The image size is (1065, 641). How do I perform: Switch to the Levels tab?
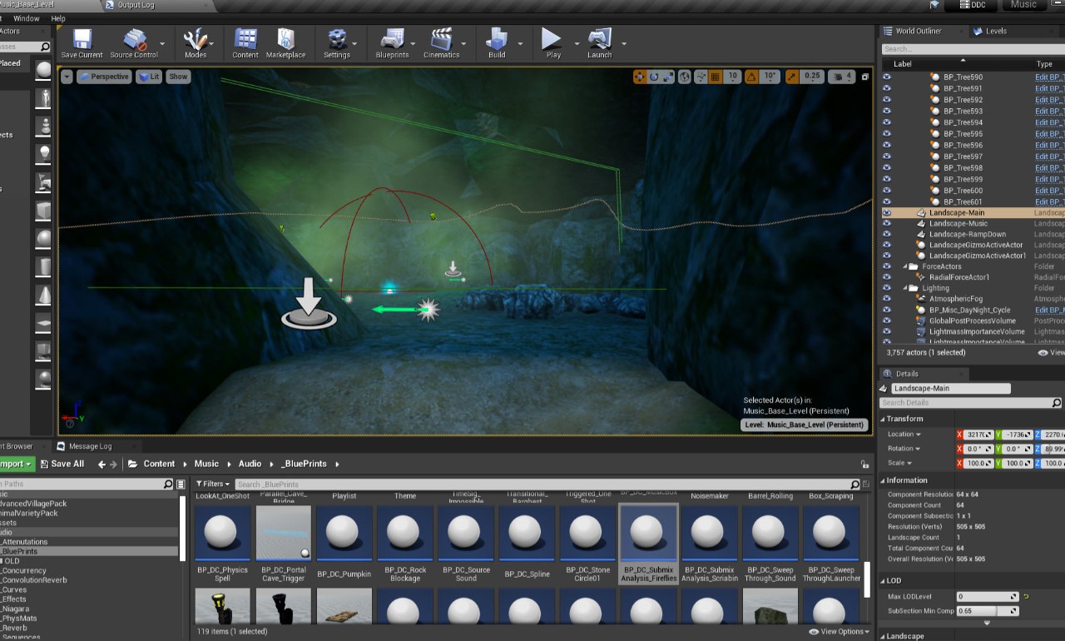point(995,31)
